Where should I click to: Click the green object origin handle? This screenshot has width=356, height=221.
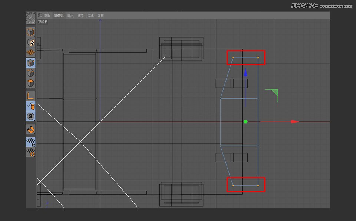(x=245, y=121)
